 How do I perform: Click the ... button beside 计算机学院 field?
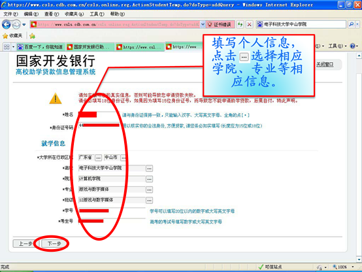[x=149, y=179]
